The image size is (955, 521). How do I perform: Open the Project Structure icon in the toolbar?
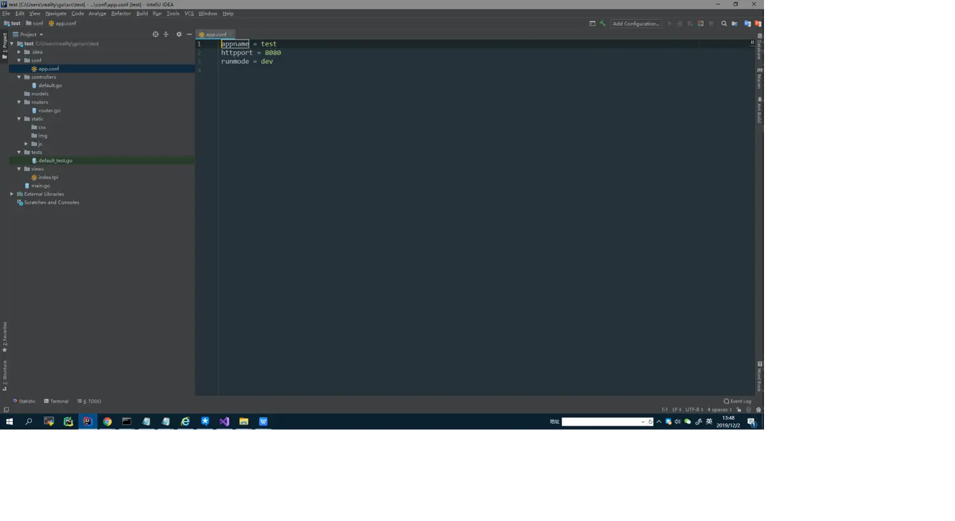(735, 24)
